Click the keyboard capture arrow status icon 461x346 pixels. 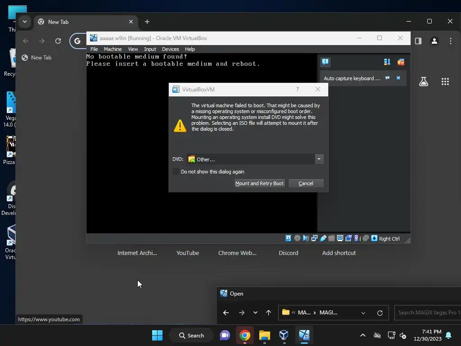[374, 238]
